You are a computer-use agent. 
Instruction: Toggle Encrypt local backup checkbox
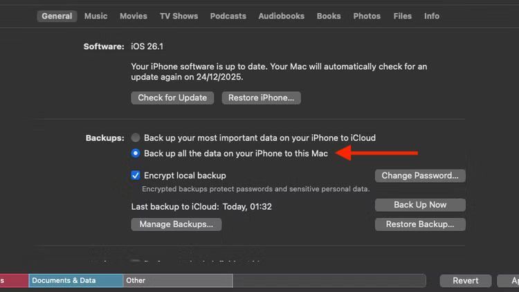click(x=136, y=175)
